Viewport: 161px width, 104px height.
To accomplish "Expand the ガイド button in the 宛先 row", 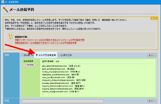I will pyautogui.click(x=152, y=55).
